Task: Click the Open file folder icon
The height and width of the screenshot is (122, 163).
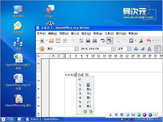Action: pos(52,40)
